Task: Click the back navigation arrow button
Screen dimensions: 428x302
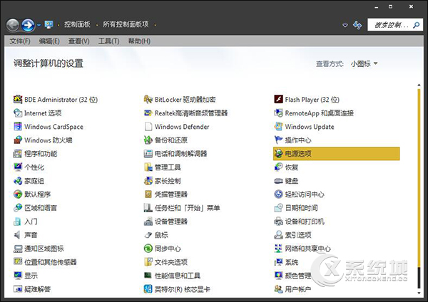Action: [x=13, y=25]
